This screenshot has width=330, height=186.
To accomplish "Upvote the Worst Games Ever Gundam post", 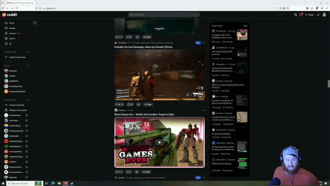I will pos(116,172).
